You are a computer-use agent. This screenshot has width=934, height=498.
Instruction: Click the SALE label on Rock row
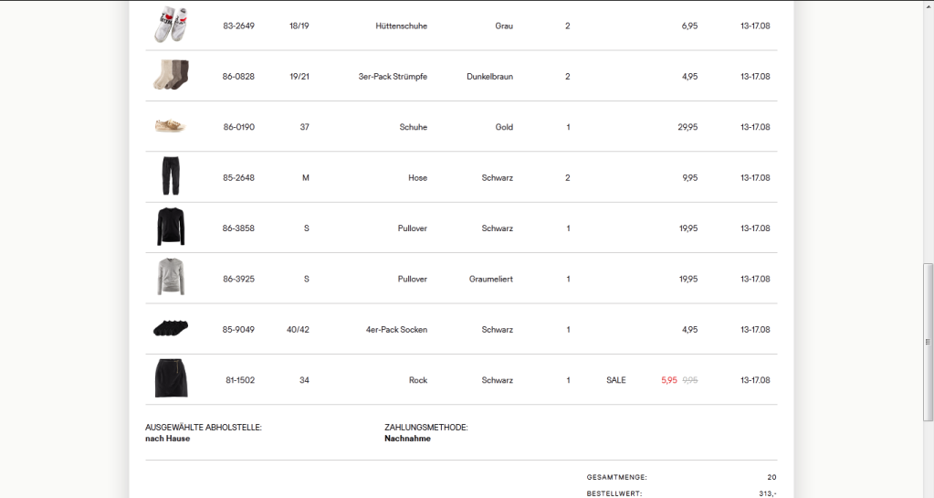pyautogui.click(x=616, y=380)
